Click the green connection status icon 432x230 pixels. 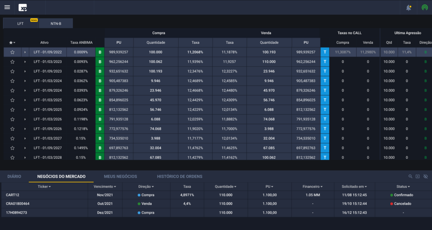tap(424, 8)
